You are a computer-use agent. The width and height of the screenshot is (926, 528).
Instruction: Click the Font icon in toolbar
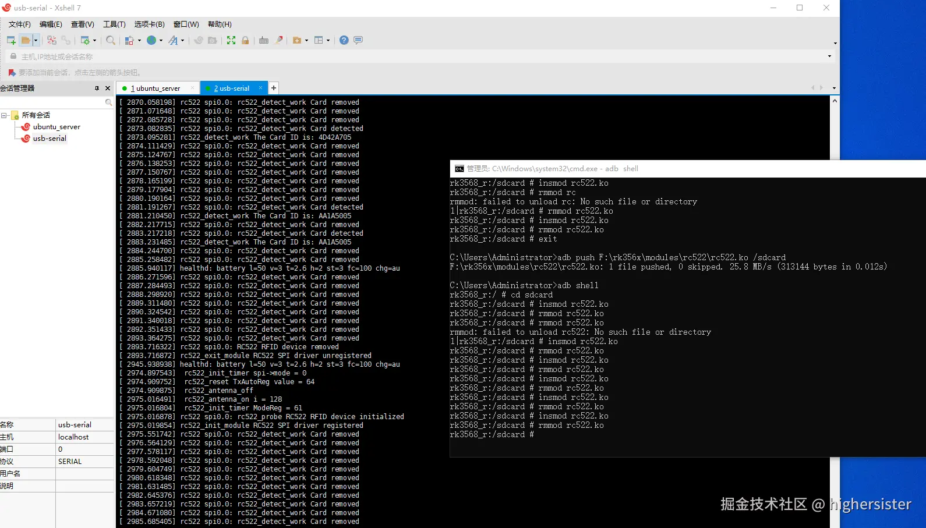173,40
